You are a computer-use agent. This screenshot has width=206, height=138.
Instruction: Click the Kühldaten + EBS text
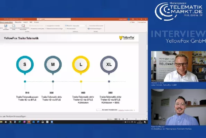[x=110, y=102]
